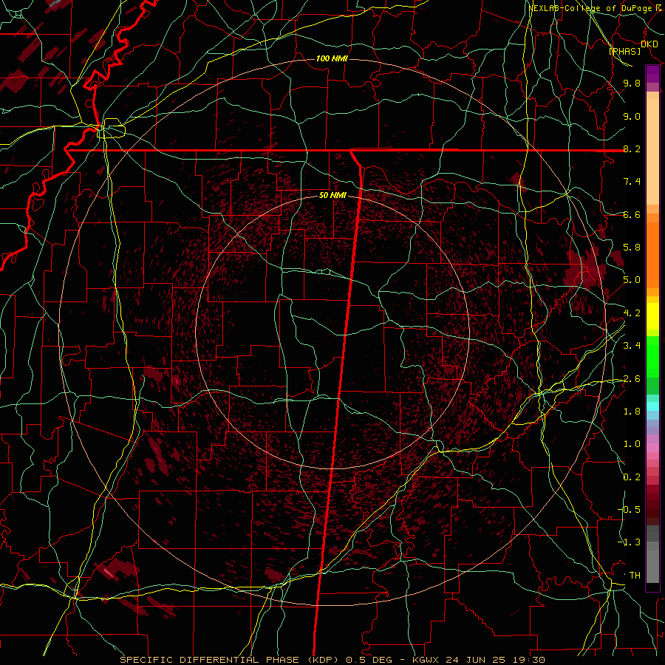Click the [PHAS] scale unit label
This screenshot has width=665, height=665.
coord(624,51)
